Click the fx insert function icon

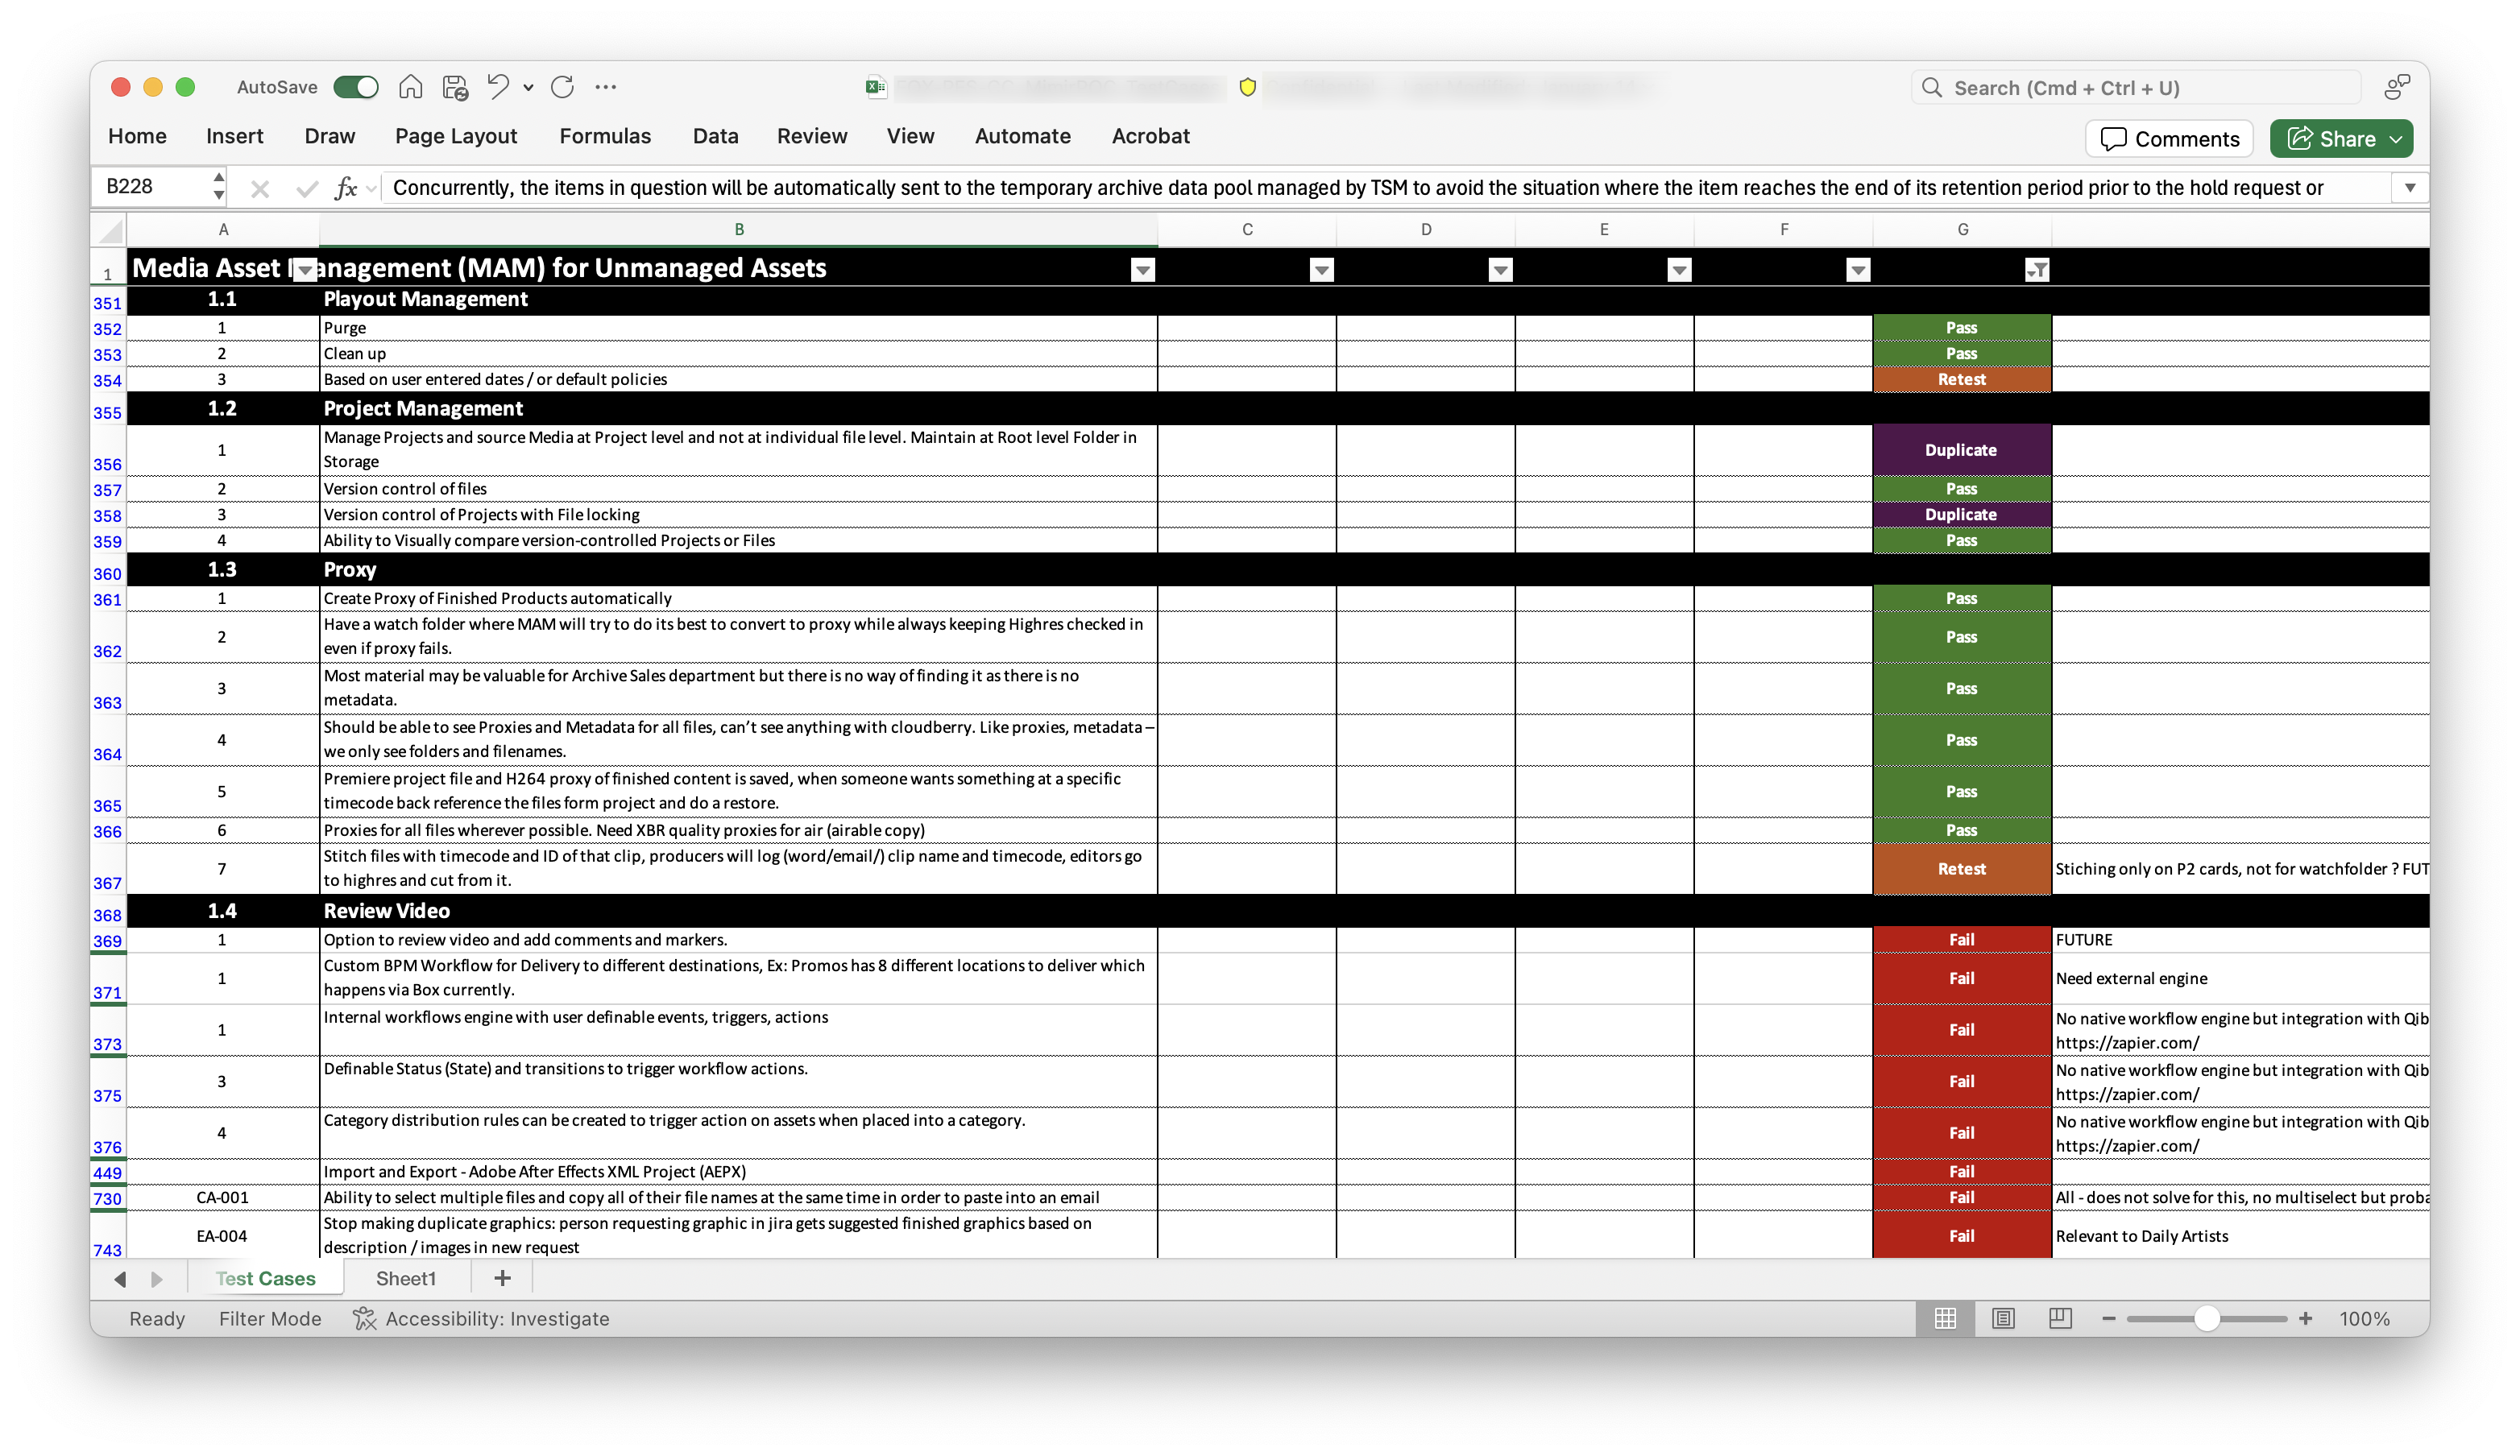pyautogui.click(x=346, y=188)
